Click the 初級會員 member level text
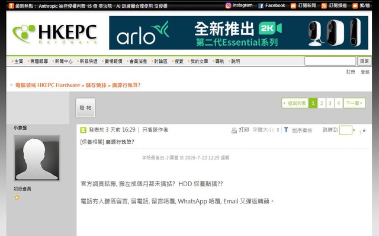The height and width of the screenshot is (236, 379). 23,189
